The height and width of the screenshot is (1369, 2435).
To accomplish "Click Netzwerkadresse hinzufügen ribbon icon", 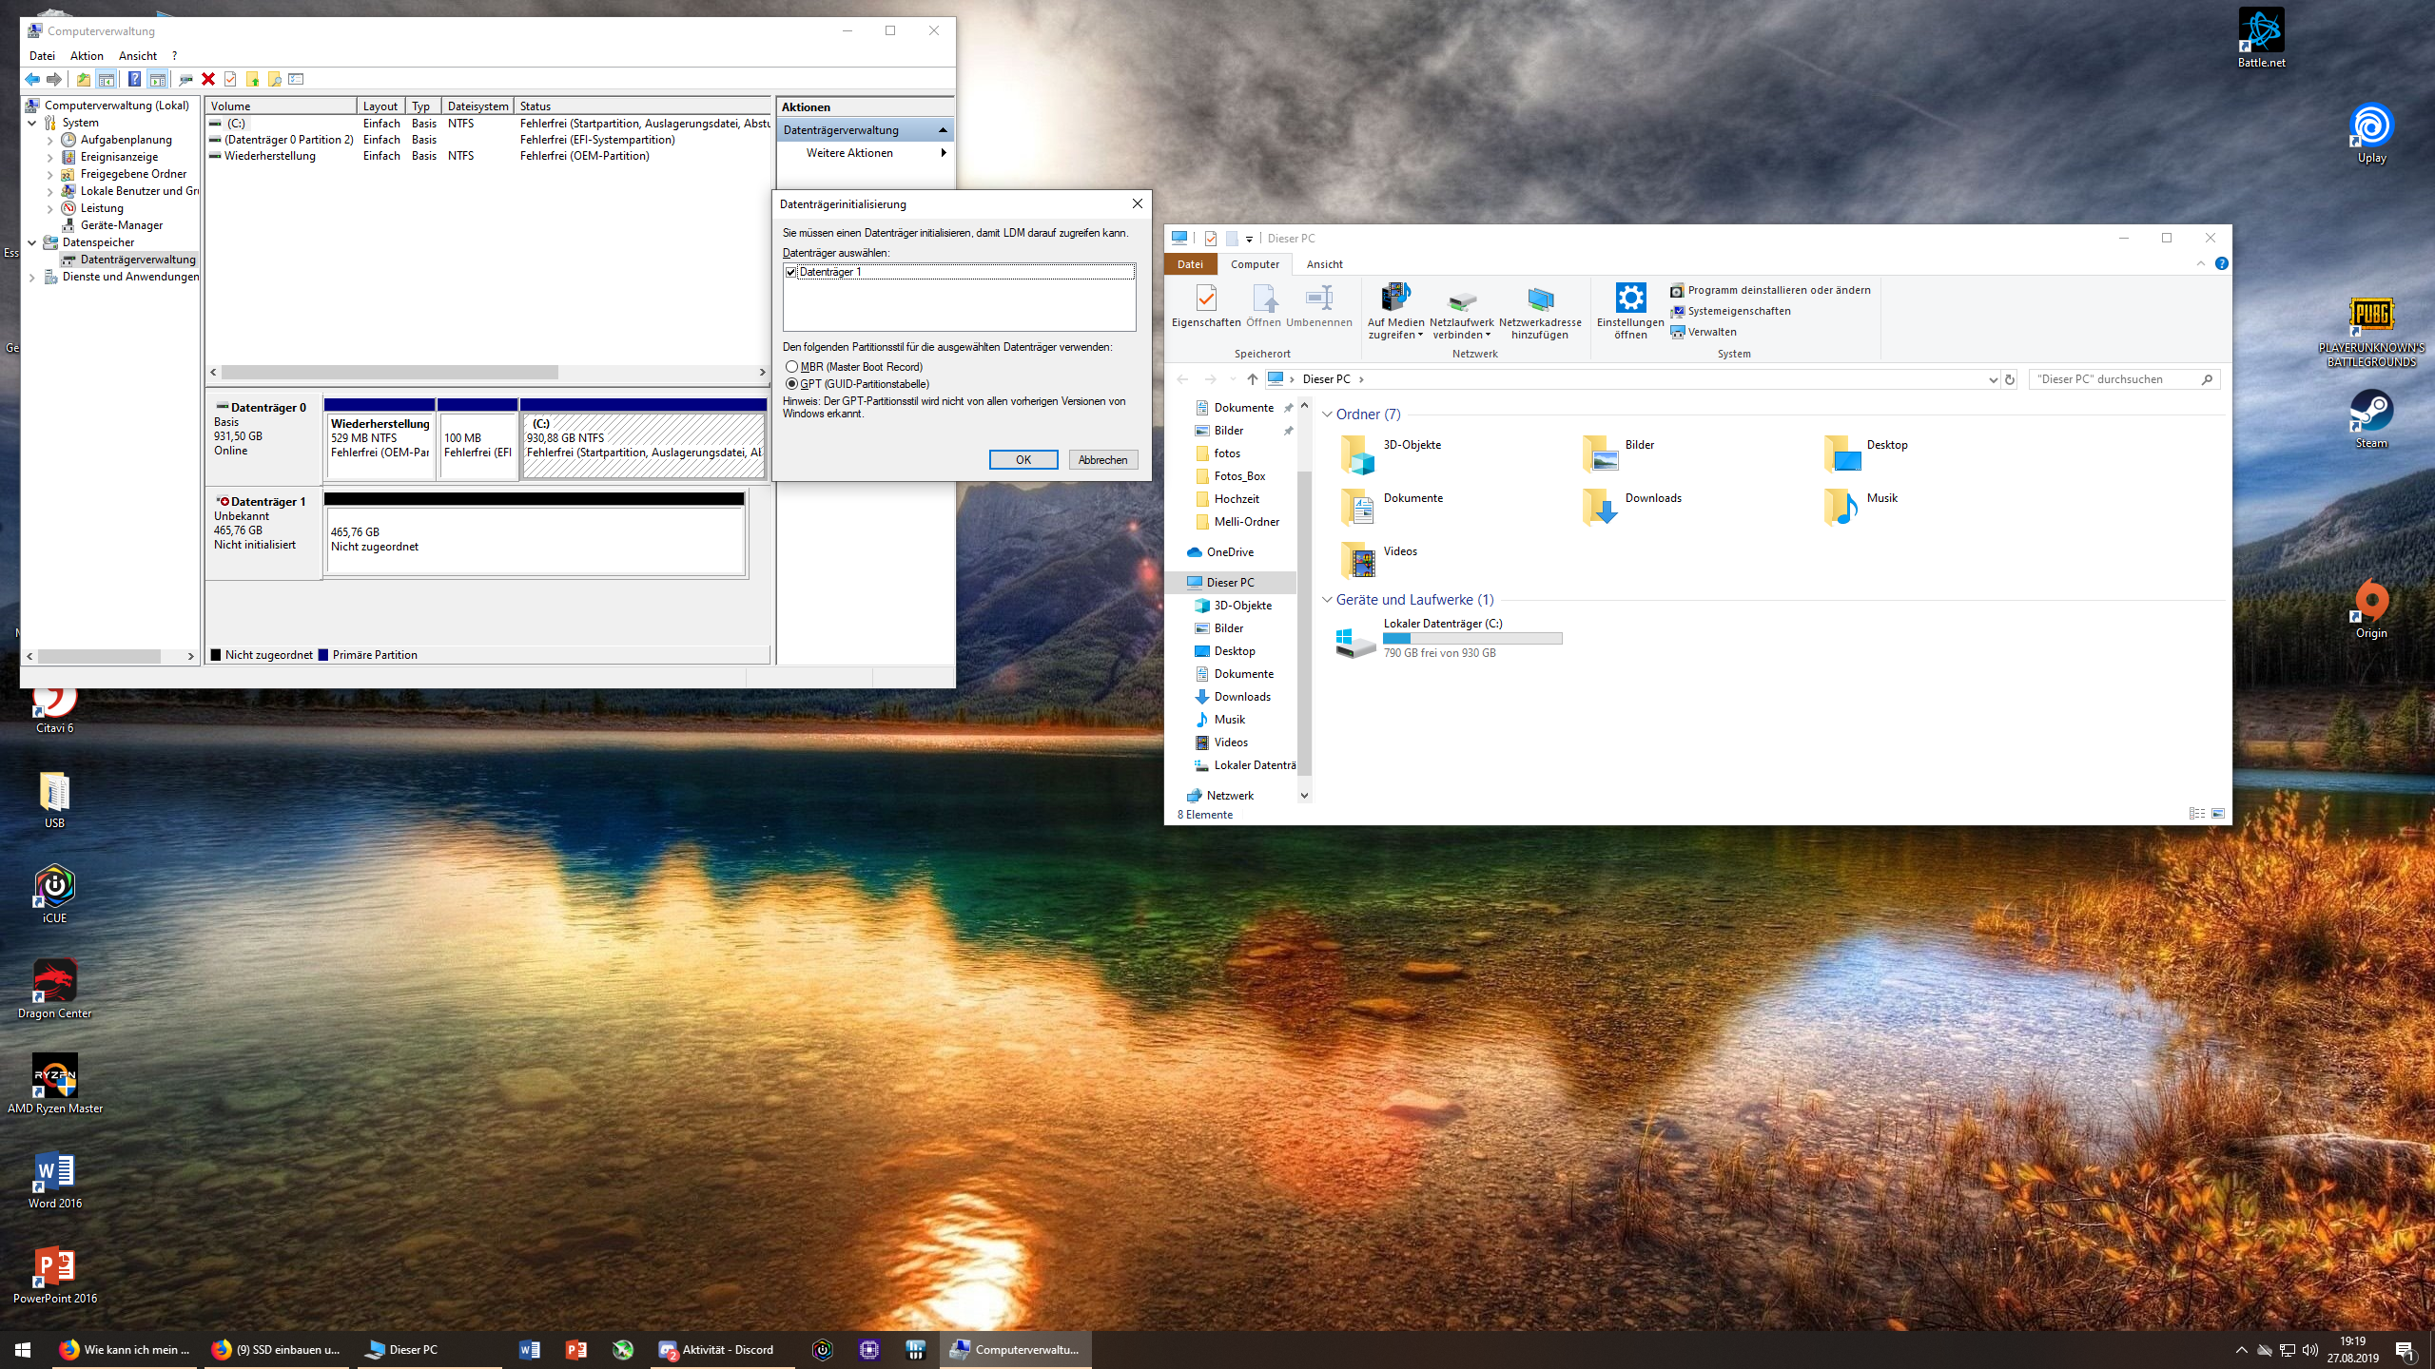I will point(1540,300).
